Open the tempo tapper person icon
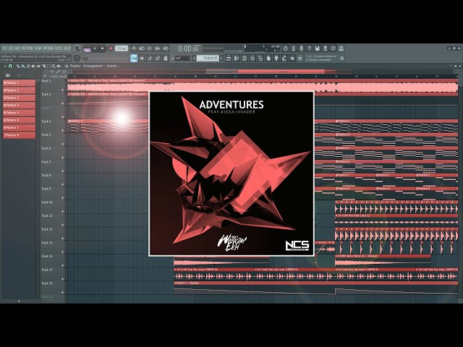Image resolution: width=463 pixels, height=347 pixels. pos(284,58)
